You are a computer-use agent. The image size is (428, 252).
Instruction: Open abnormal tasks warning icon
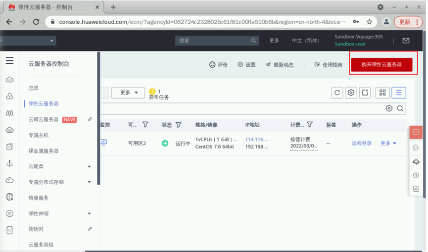(152, 92)
